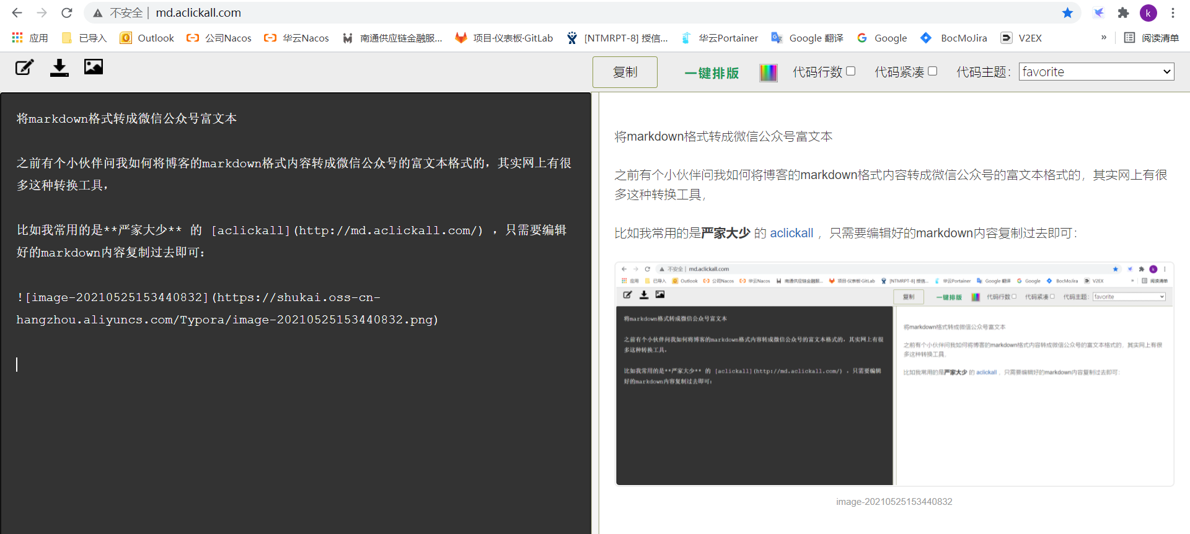Open the Google 翻译 bookmark
Viewport: 1190px width, 534px height.
807,38
